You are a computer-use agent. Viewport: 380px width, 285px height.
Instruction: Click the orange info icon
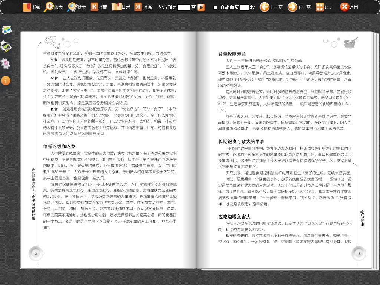tap(6, 81)
